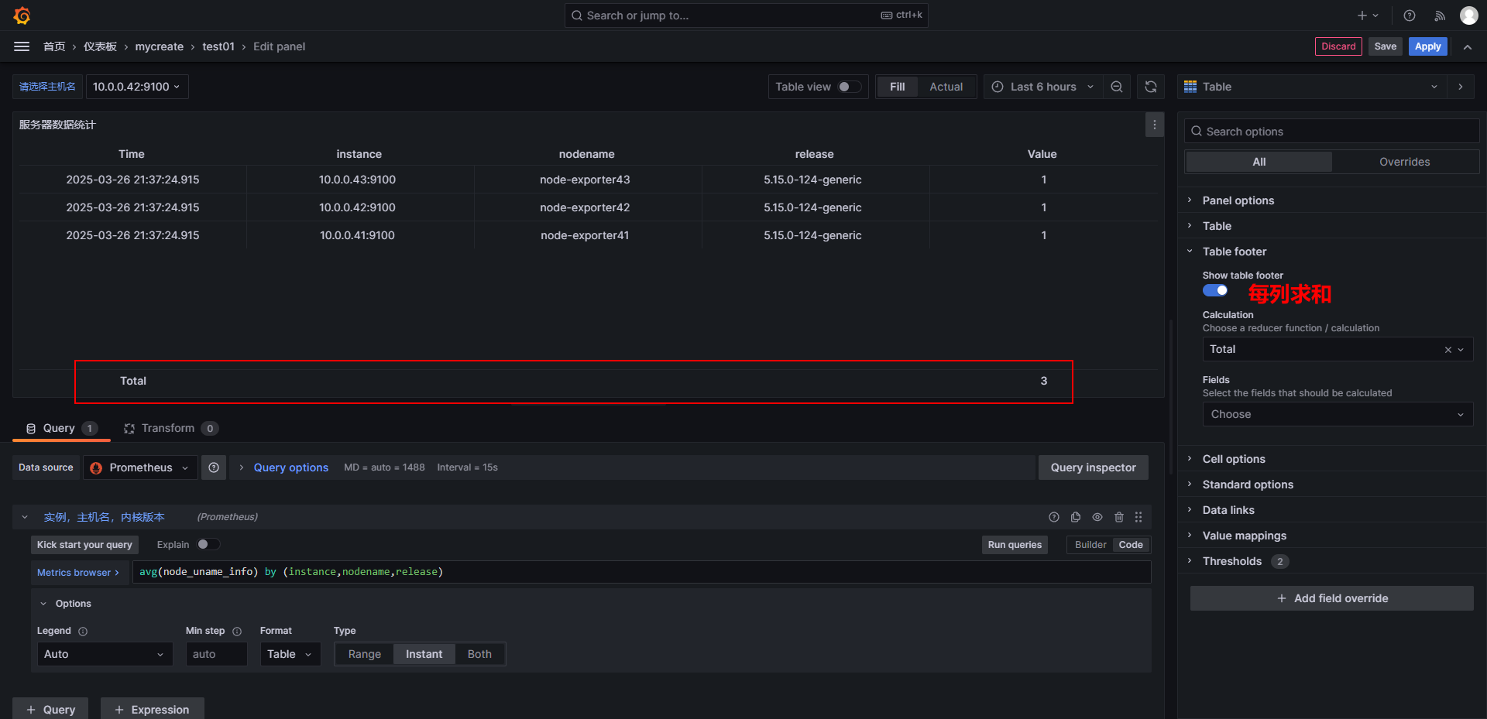Image resolution: width=1487 pixels, height=719 pixels.
Task: Select the Both query type
Action: tap(479, 654)
